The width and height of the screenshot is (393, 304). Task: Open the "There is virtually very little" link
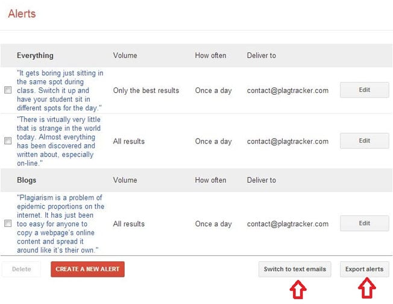tap(59, 141)
